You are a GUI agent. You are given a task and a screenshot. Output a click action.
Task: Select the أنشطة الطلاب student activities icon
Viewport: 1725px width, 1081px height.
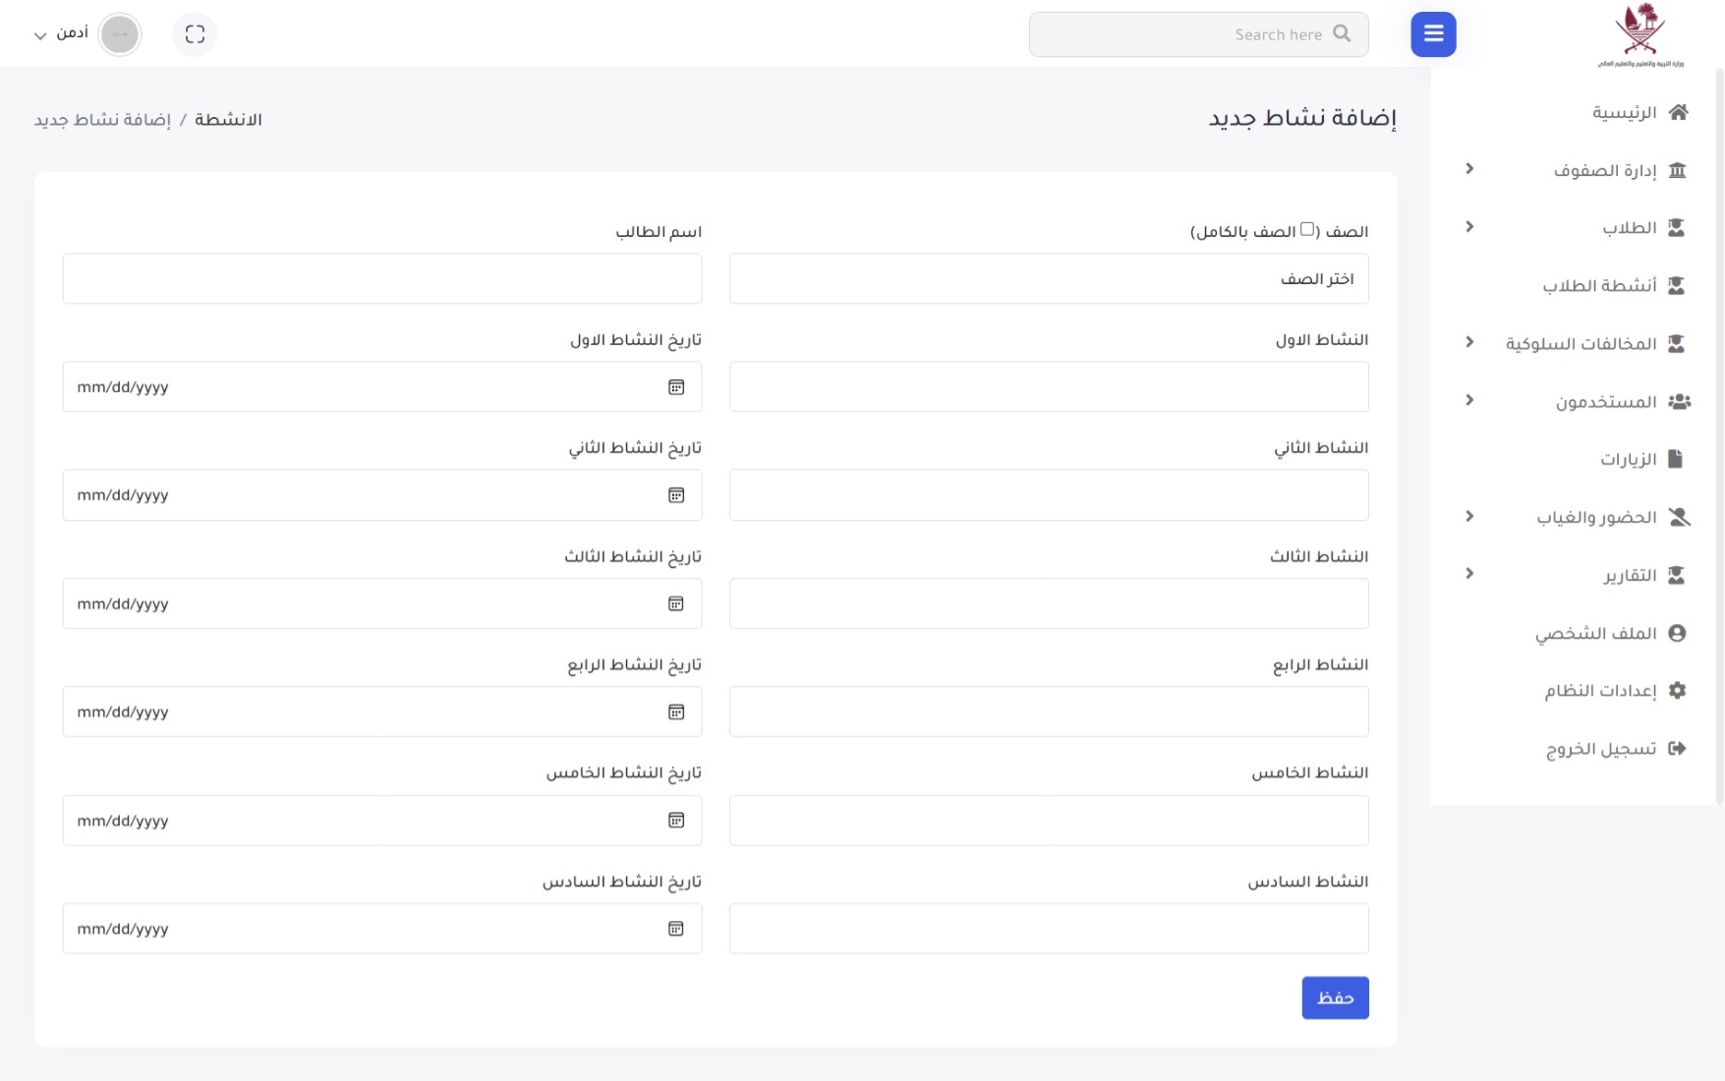coord(1677,284)
